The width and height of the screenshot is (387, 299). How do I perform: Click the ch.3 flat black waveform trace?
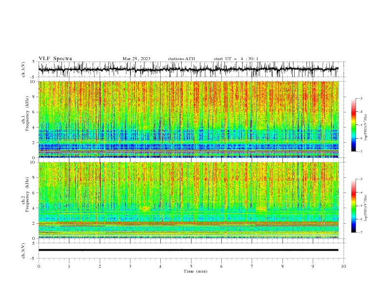(188, 250)
